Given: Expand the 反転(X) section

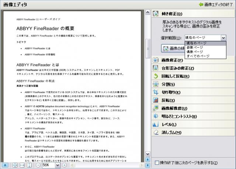Looking at the screenshot, I should pos(193,100).
